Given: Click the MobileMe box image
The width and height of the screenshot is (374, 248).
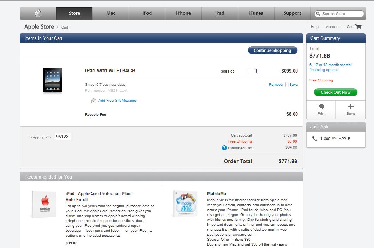Looking at the screenshot, I should tap(186, 204).
